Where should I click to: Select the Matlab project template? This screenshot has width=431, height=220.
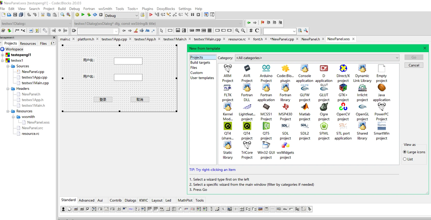(x=304, y=112)
